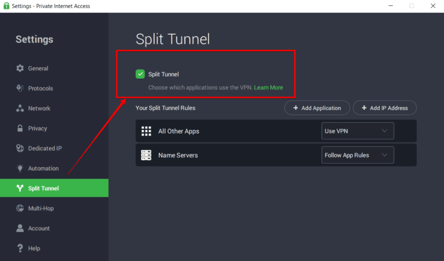Close the Settings window

433,6
